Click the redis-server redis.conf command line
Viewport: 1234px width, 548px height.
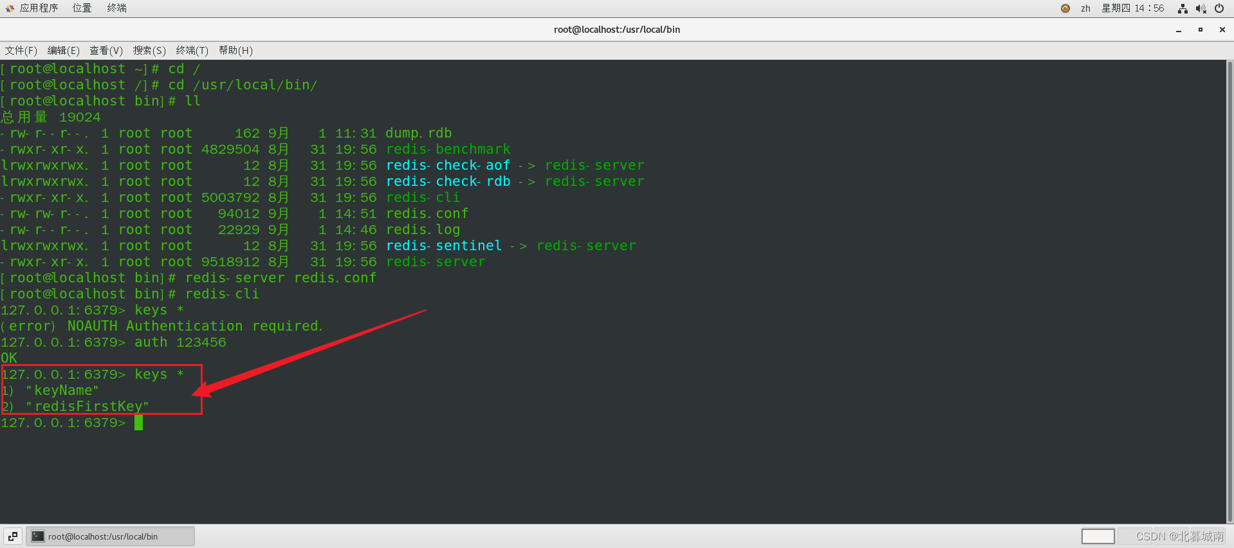pos(281,278)
